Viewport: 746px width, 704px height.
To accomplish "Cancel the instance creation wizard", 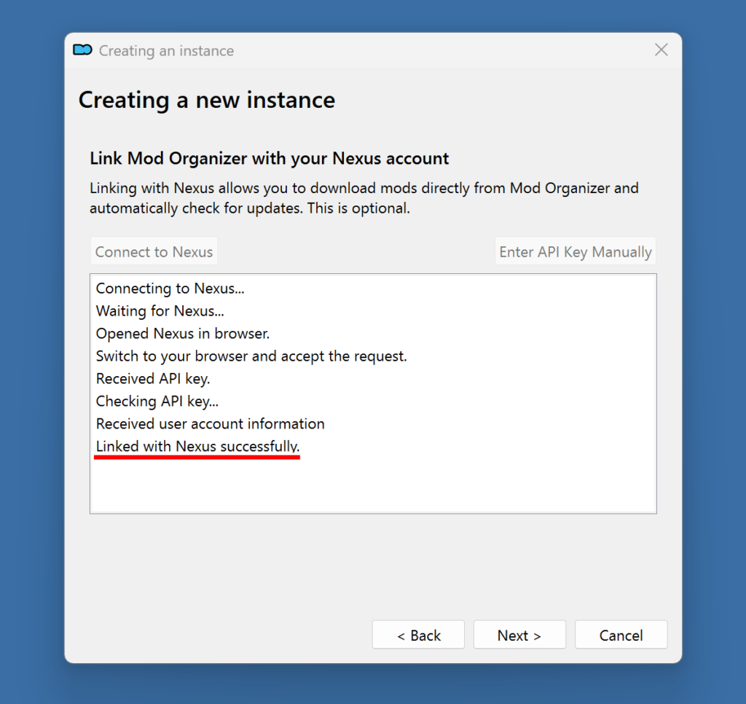I will 621,635.
